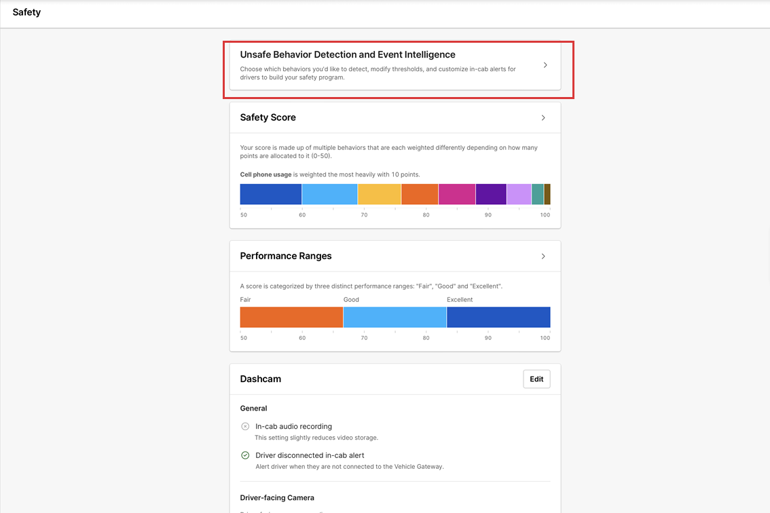Click the light blue Good performance range bar

[x=395, y=318]
